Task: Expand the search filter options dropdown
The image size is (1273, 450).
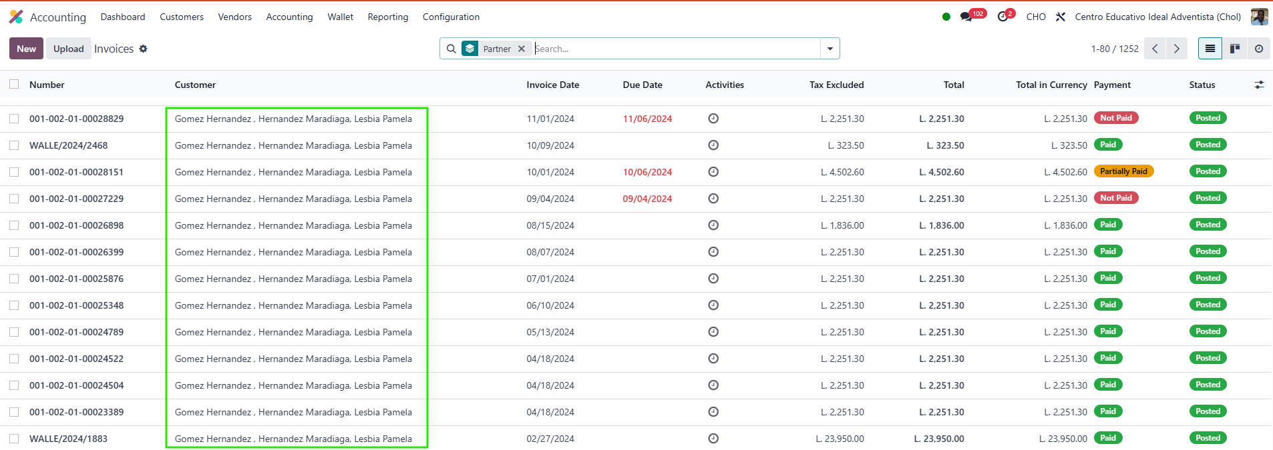Action: coord(830,49)
